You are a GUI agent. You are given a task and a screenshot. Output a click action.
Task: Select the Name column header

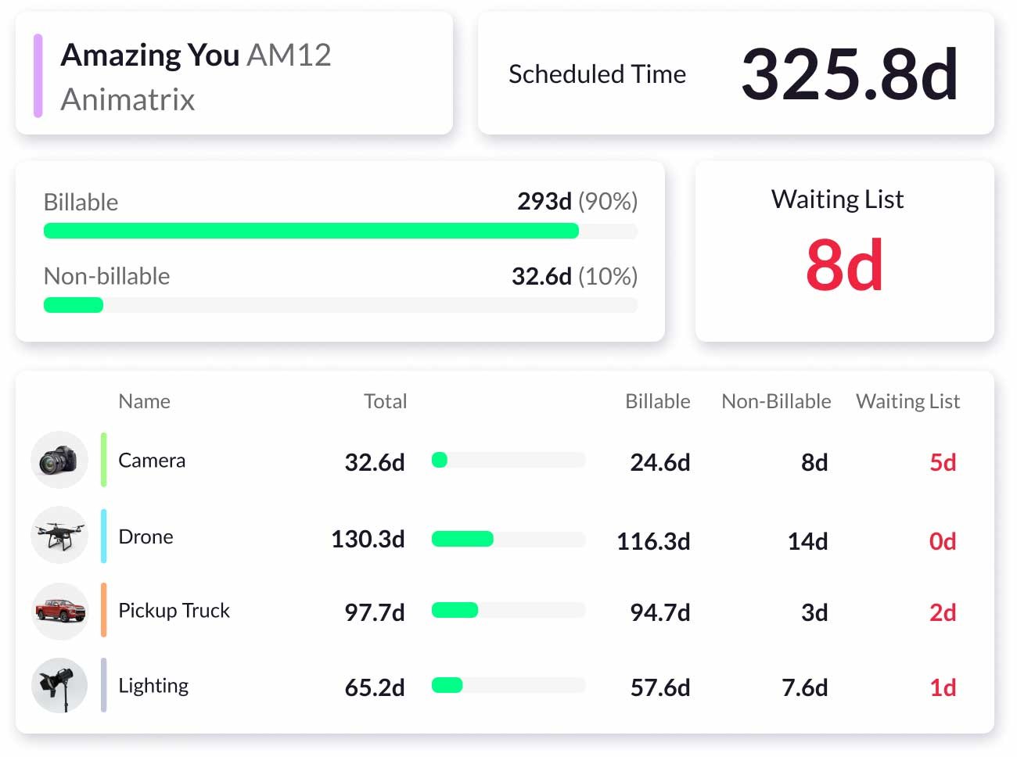coord(144,401)
